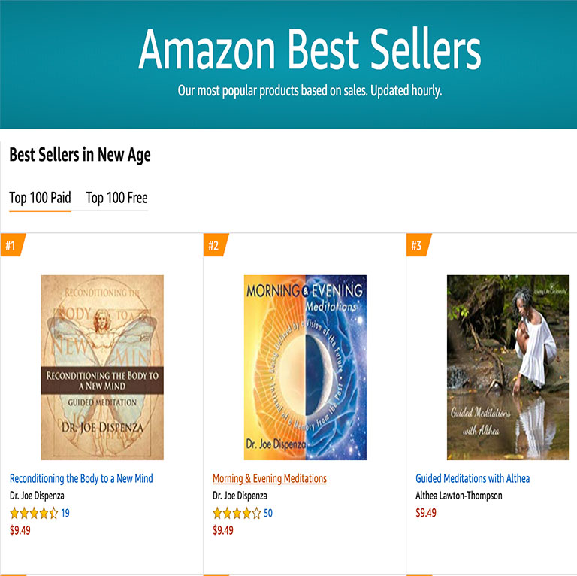
Task: Open Guided Meditations with Althea title link
Action: tap(473, 478)
